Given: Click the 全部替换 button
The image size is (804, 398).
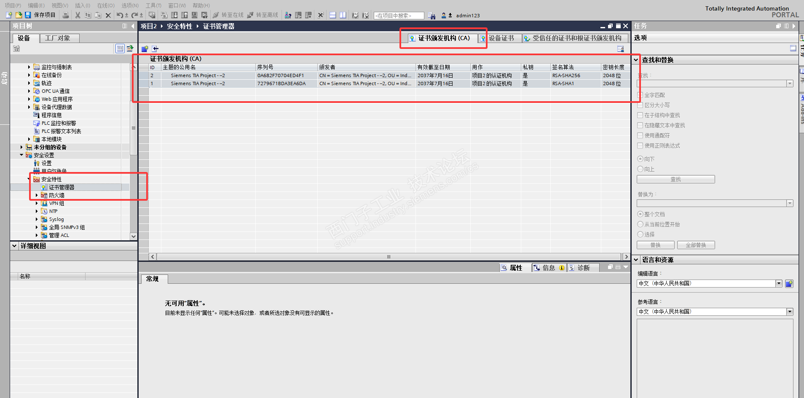Looking at the screenshot, I should click(696, 245).
